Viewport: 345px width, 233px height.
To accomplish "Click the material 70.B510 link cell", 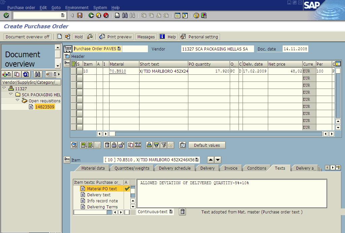I will [x=124, y=71].
